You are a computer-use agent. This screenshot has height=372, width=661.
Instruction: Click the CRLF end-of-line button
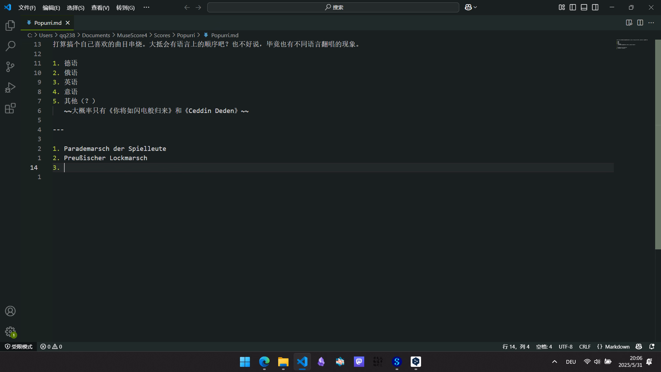point(585,347)
